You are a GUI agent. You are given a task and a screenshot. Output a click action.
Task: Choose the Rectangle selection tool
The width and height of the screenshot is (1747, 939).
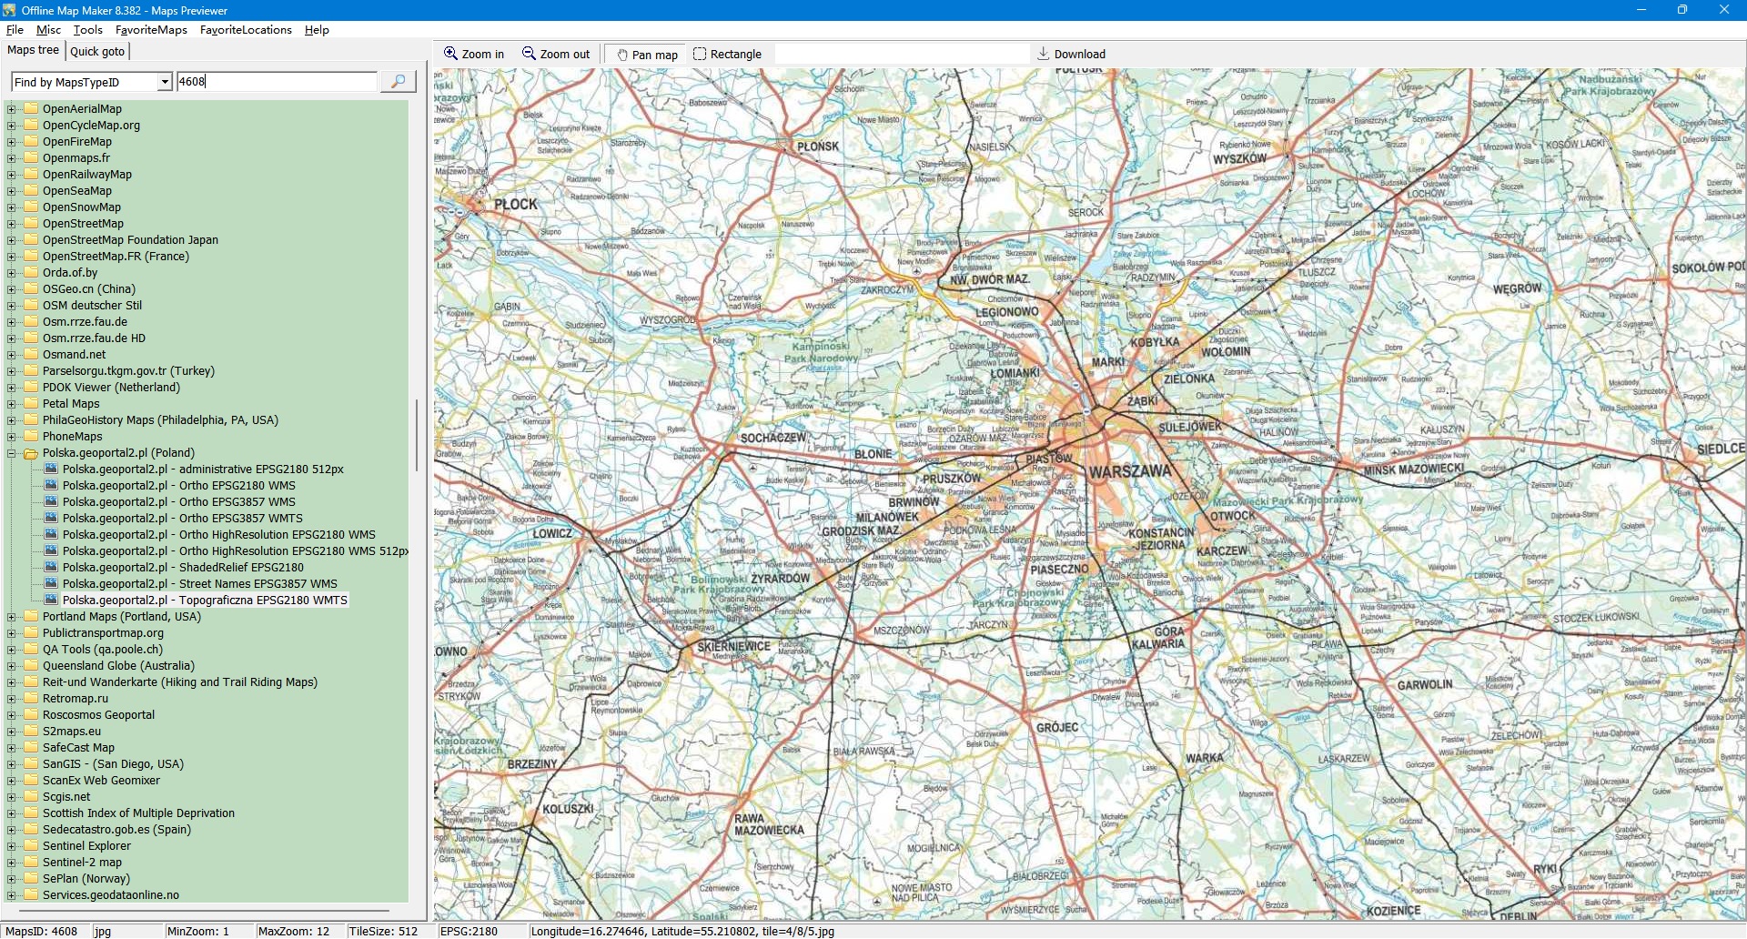pyautogui.click(x=727, y=55)
